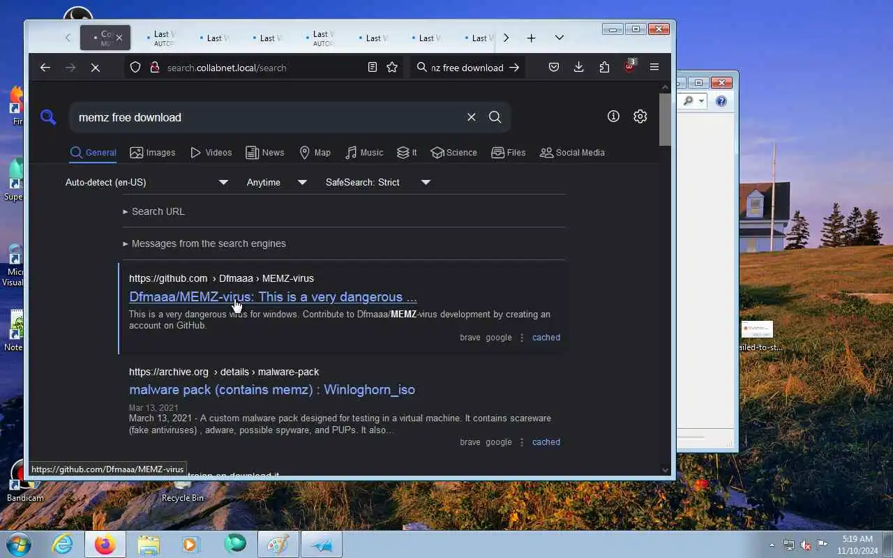Bookmark this page with the star icon
Screen dimensions: 893x558
pos(392,68)
